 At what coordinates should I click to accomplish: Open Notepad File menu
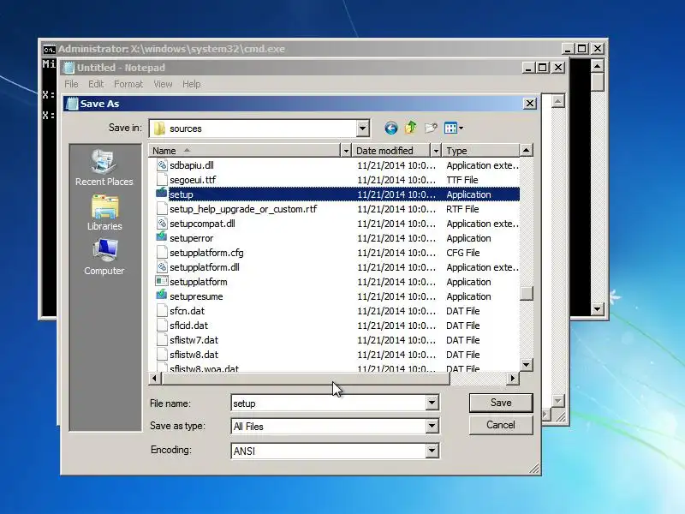click(x=71, y=84)
